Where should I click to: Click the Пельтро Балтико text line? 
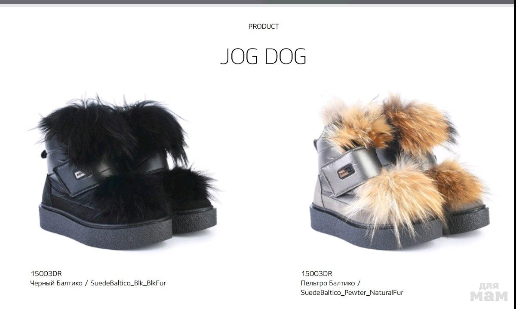point(330,283)
